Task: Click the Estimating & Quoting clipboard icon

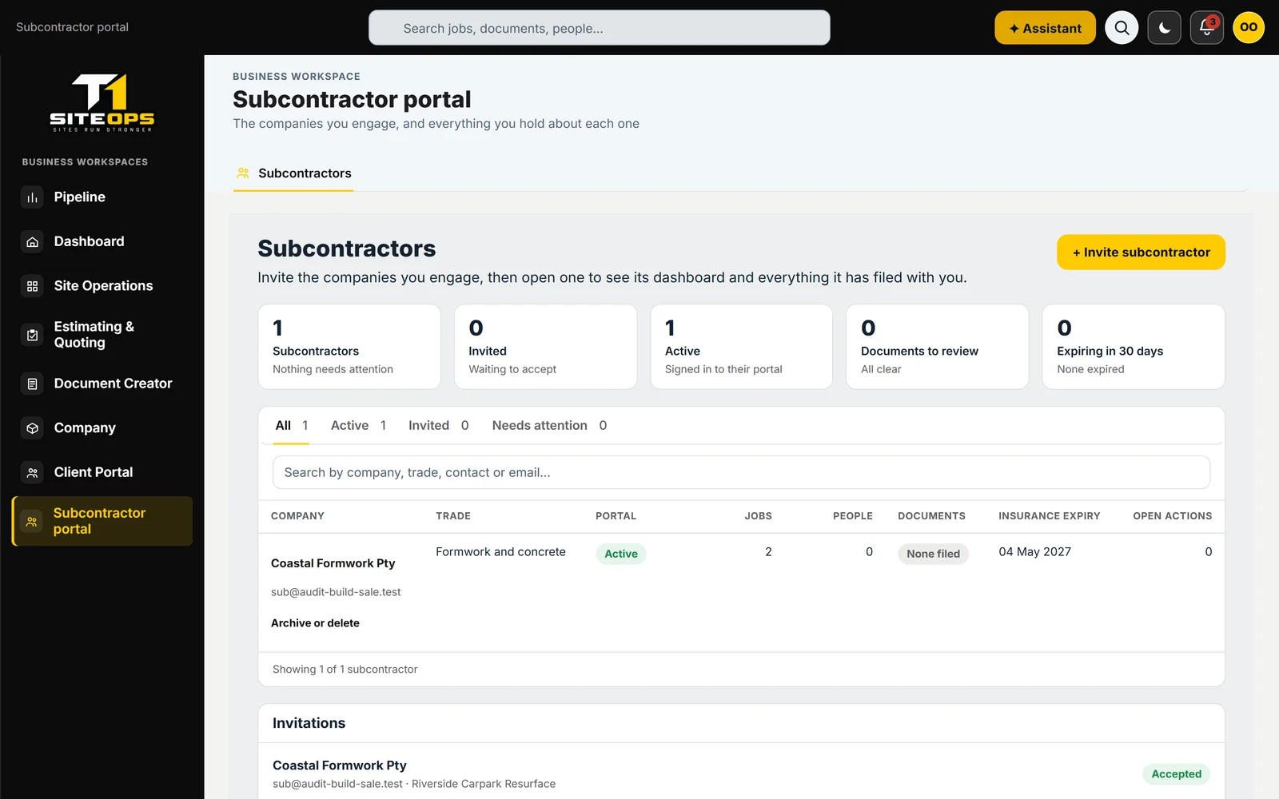Action: tap(32, 335)
